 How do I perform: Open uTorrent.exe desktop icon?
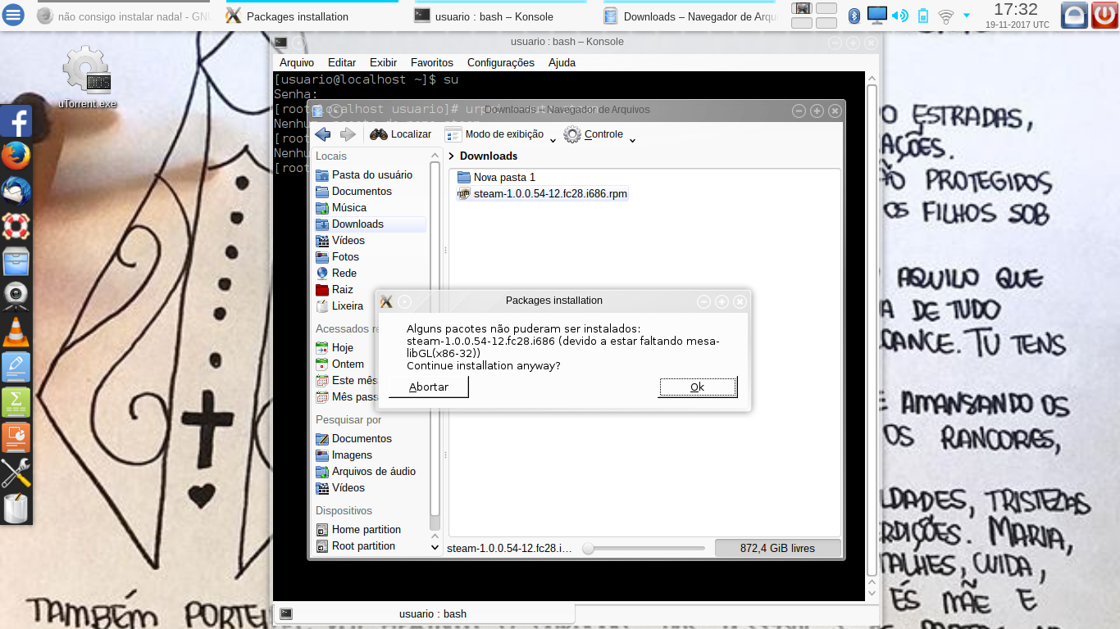[x=88, y=78]
